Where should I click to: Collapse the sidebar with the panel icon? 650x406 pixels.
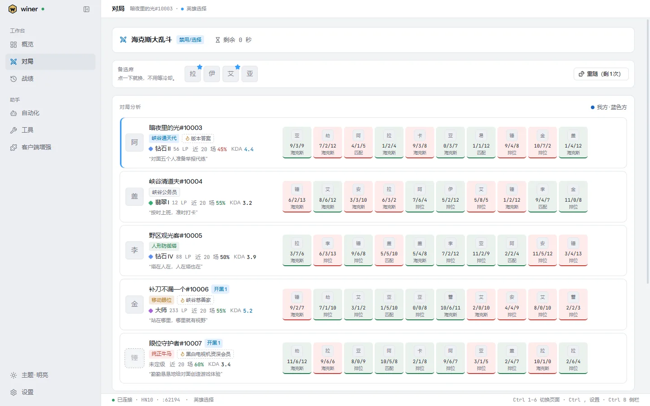click(87, 9)
